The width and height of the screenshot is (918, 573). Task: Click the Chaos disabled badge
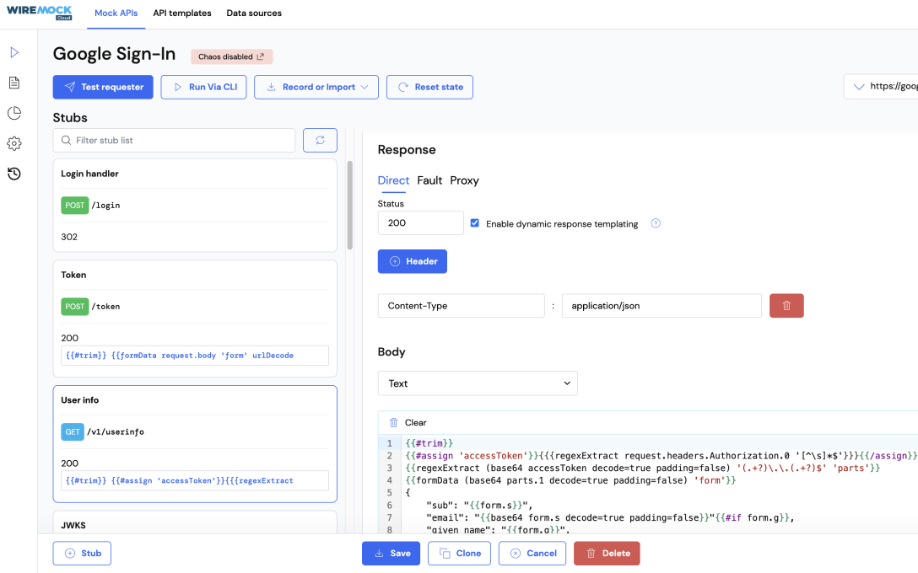click(x=232, y=56)
